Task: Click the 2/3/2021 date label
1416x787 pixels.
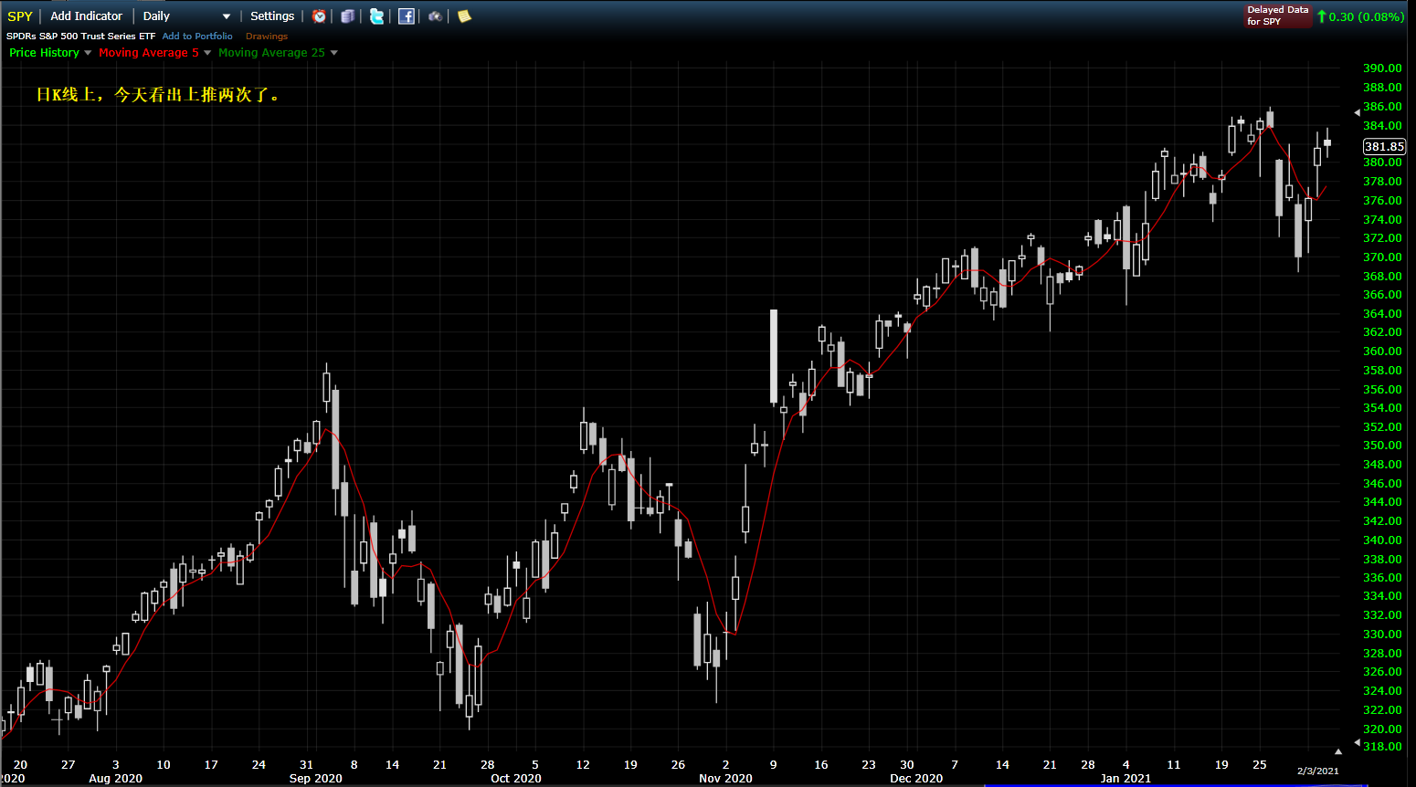Action: (x=1318, y=771)
